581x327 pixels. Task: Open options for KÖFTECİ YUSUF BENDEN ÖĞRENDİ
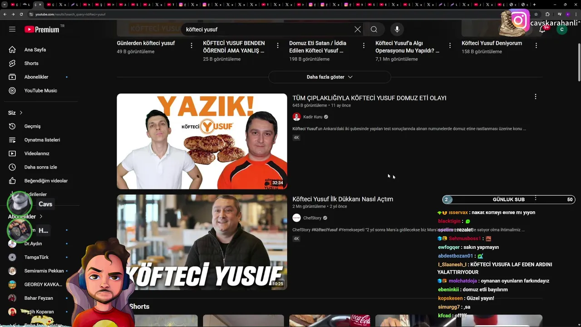[278, 45]
